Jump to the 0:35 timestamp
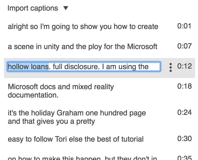Viewport: 198px width, 160px height. click(x=184, y=158)
